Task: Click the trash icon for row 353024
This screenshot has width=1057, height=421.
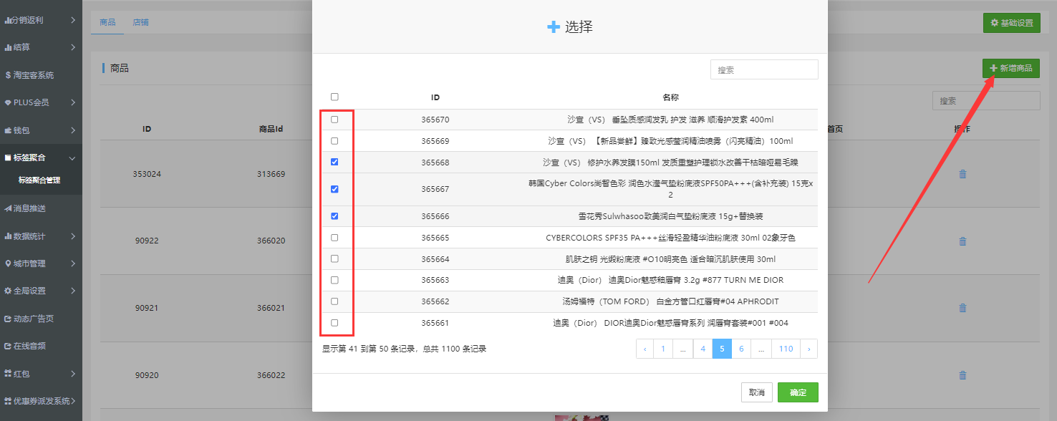Action: tap(962, 174)
